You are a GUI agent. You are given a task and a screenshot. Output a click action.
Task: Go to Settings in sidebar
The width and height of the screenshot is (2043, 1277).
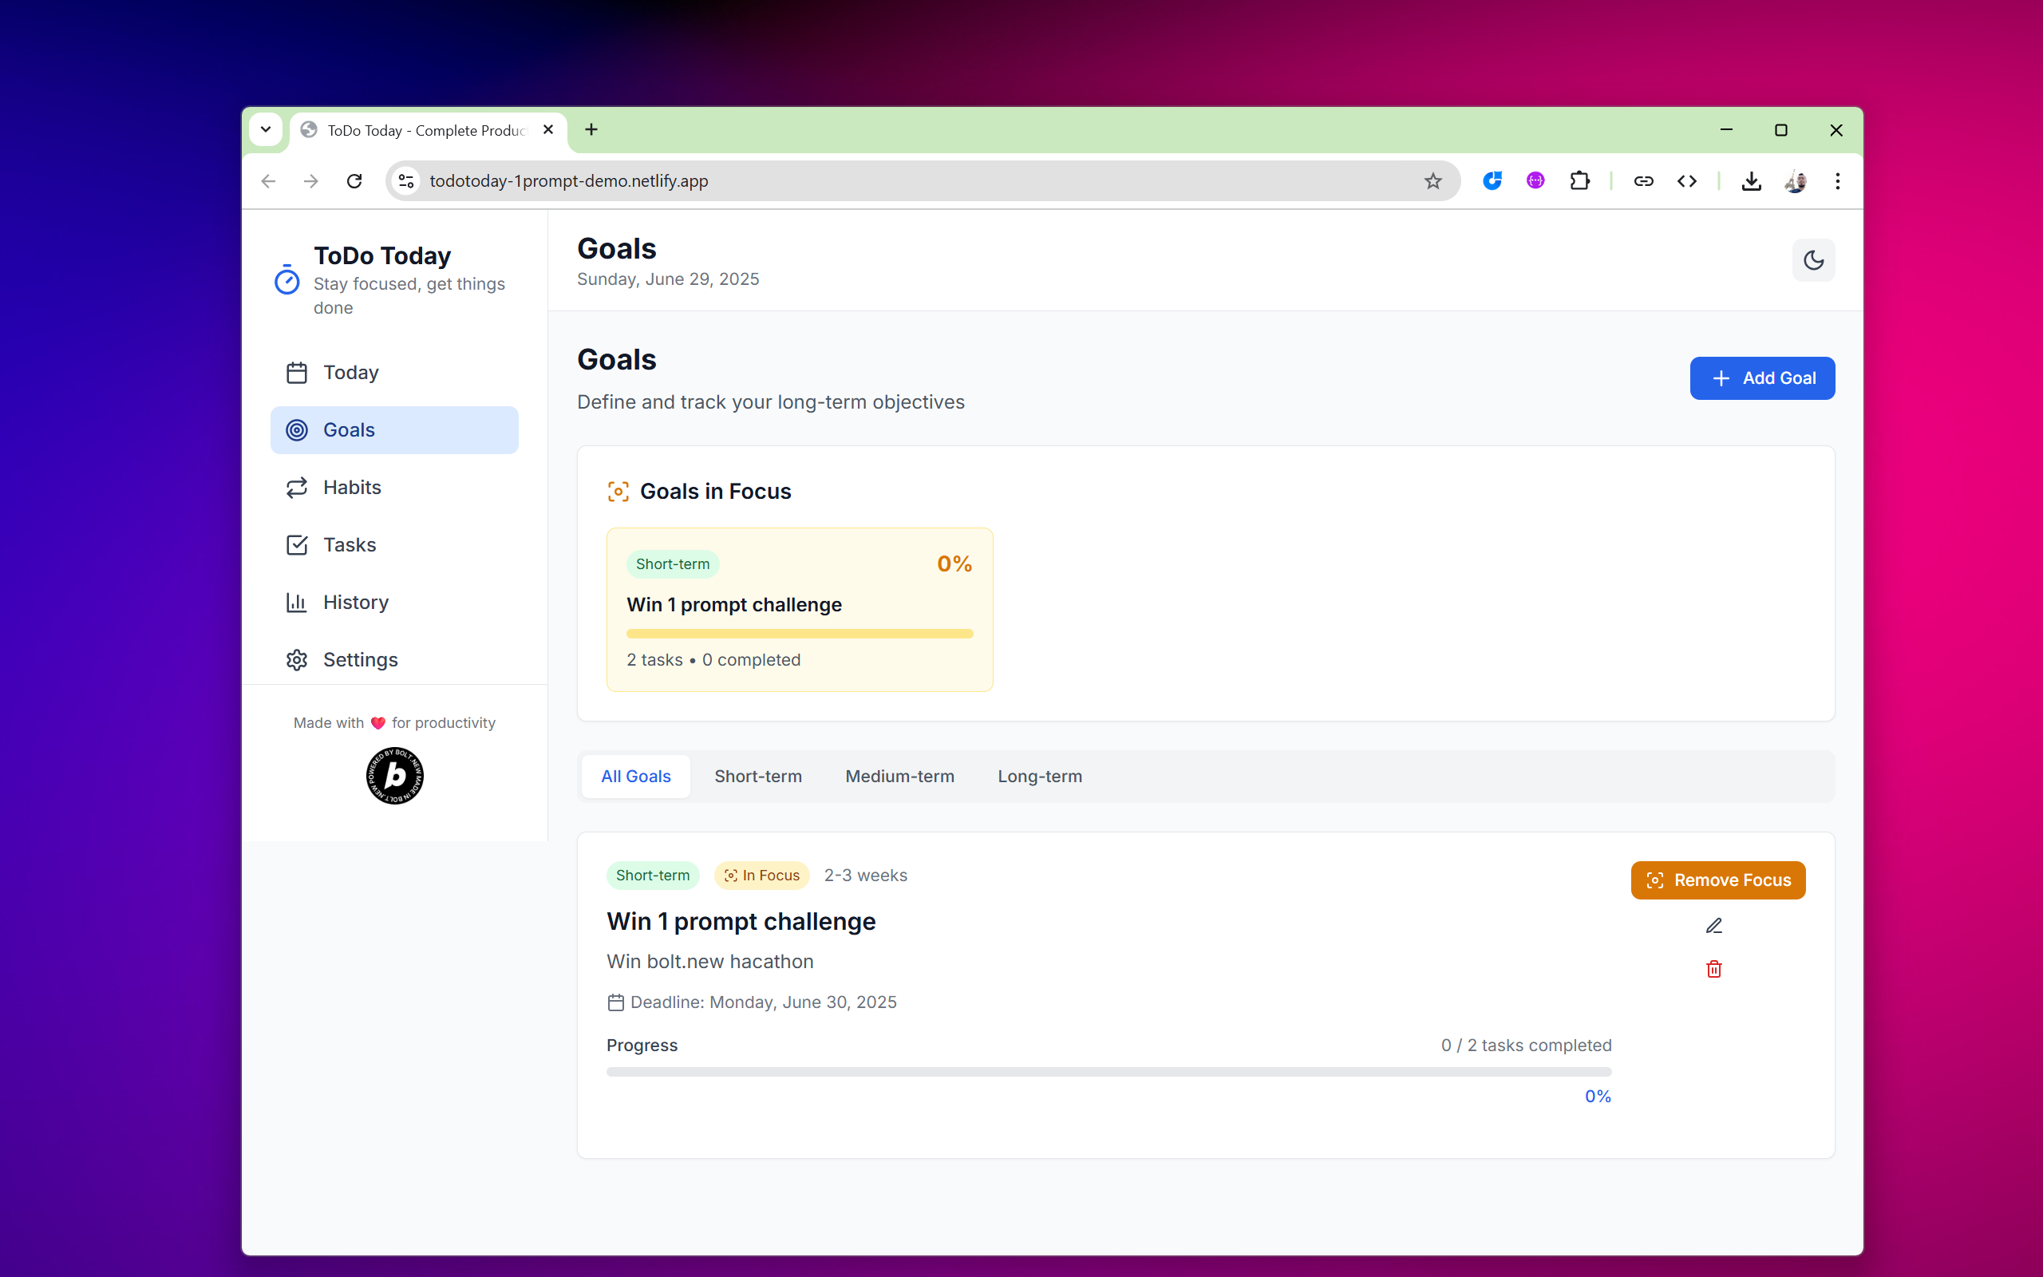point(360,659)
